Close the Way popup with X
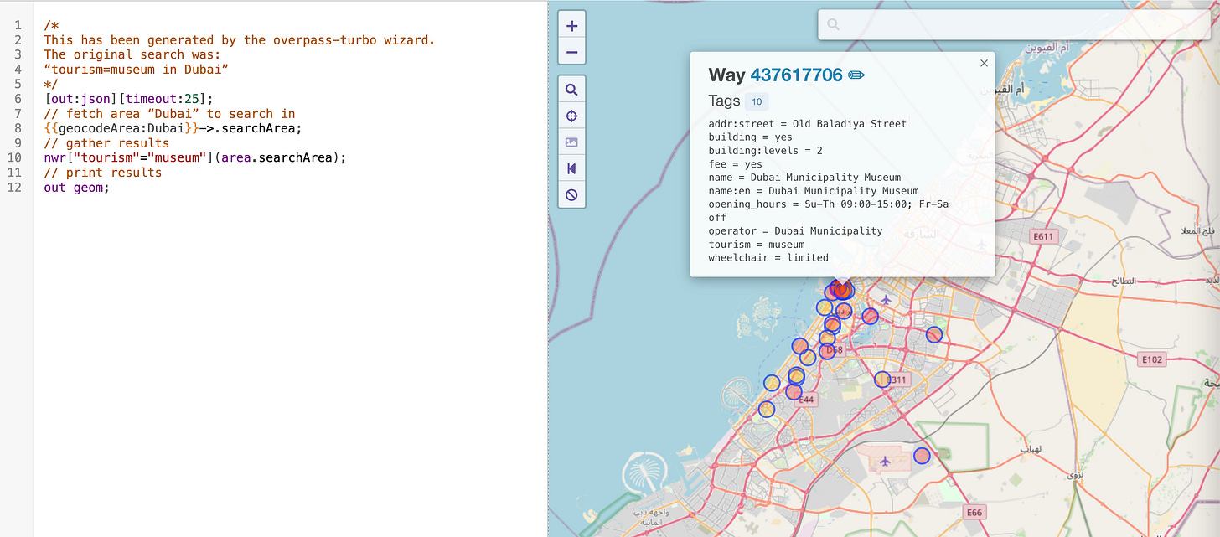The height and width of the screenshot is (537, 1220). pos(984,63)
